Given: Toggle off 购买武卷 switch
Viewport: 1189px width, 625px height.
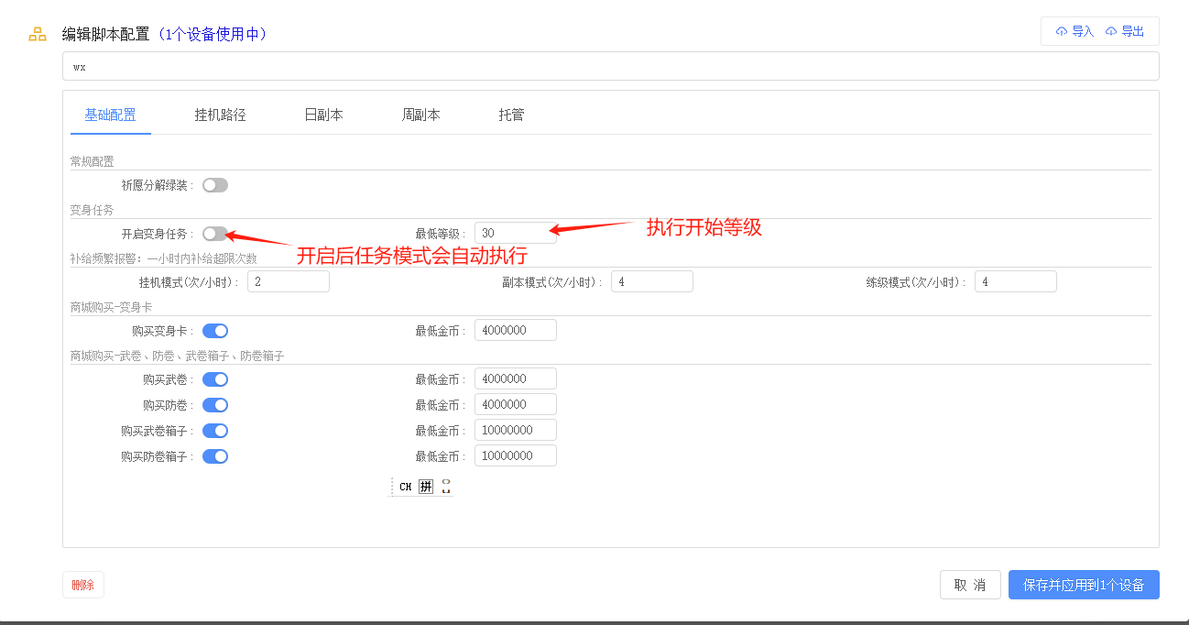Looking at the screenshot, I should (215, 379).
